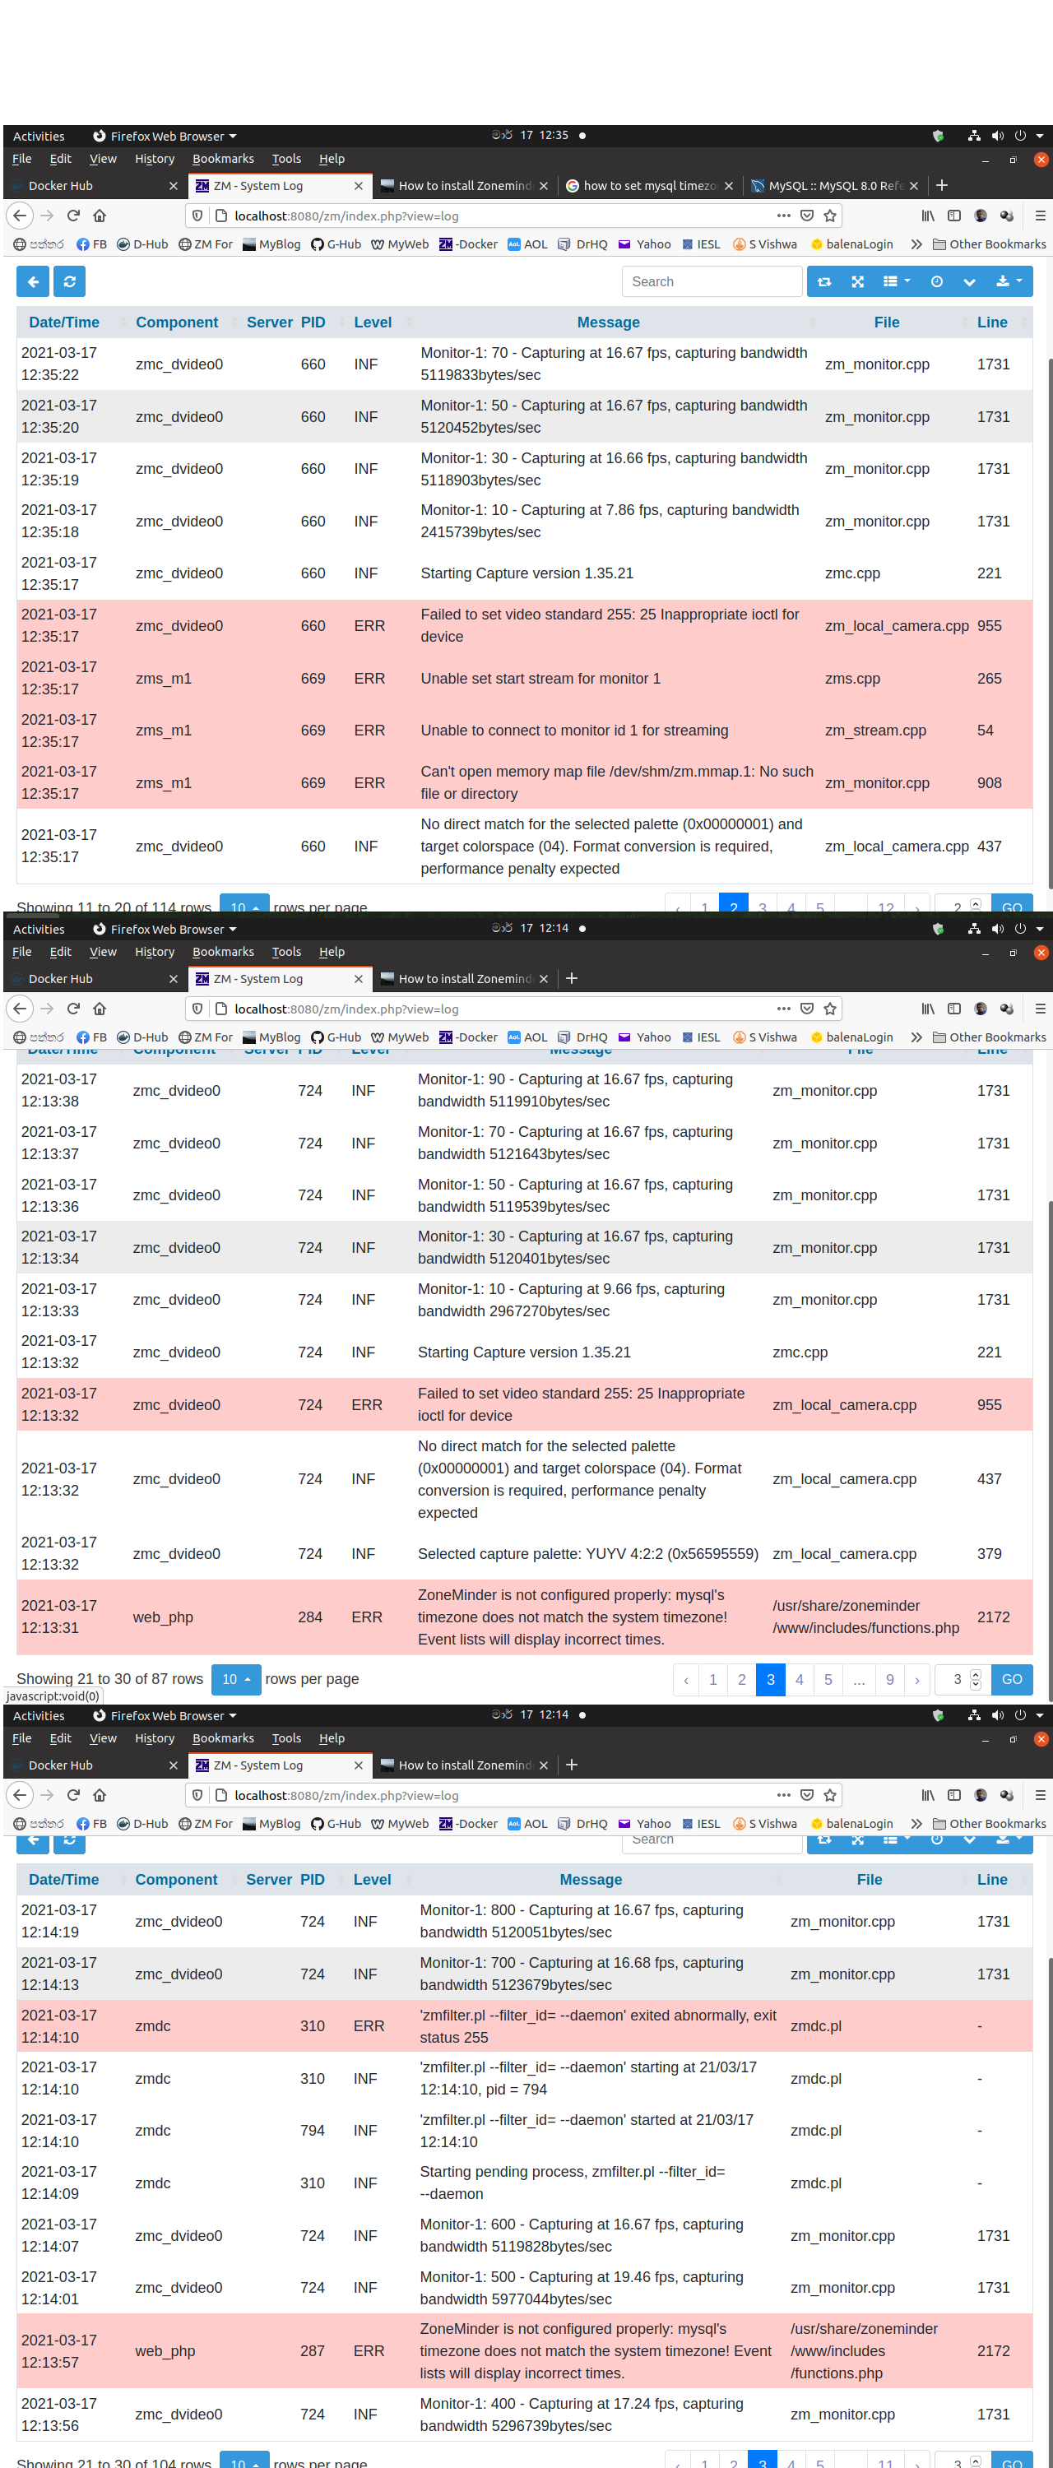Open the Firefox hamburger menu in the 12:35 window
The image size is (1053, 2468).
click(x=1040, y=216)
